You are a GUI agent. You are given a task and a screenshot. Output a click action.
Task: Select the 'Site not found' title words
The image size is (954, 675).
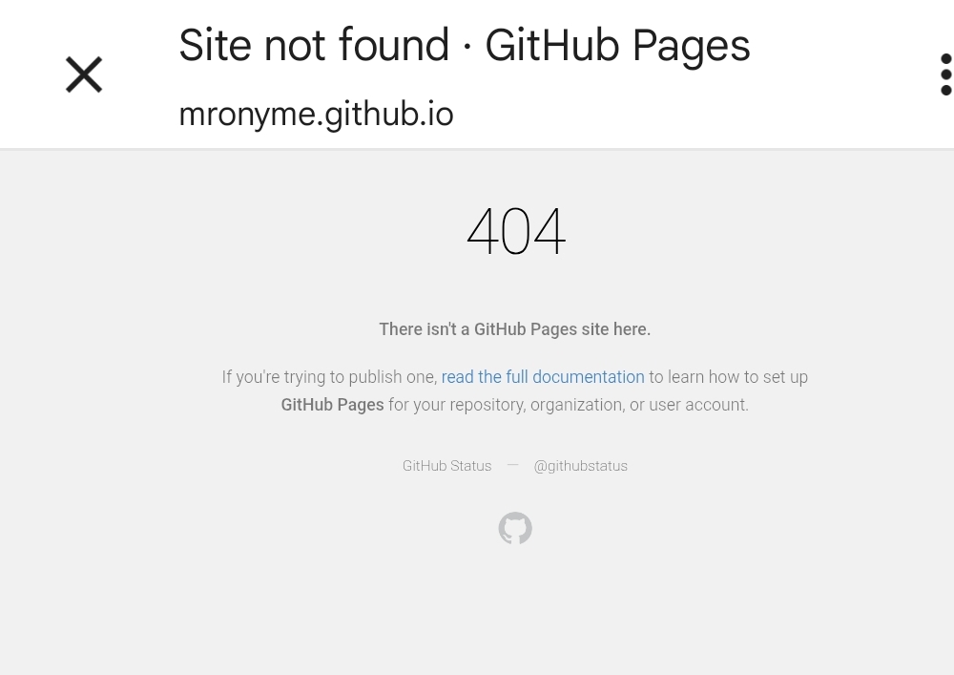coord(314,45)
